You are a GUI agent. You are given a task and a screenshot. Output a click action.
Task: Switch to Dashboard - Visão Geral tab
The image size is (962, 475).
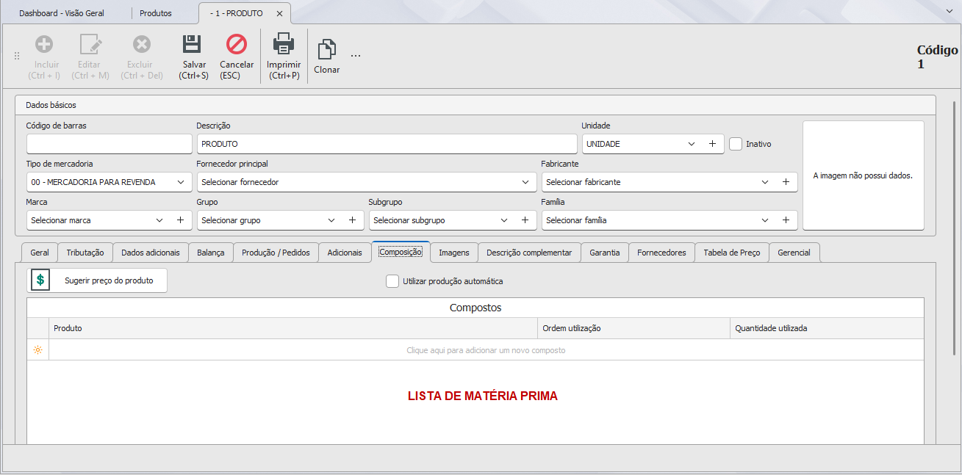pyautogui.click(x=62, y=13)
